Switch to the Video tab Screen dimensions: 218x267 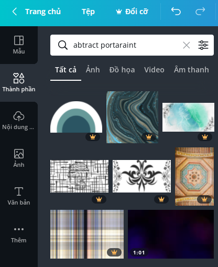(154, 70)
